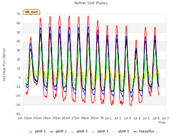The height and width of the screenshot is (137, 183).
Task: Click the Jul 1 x-axis date
Action: 108,118
